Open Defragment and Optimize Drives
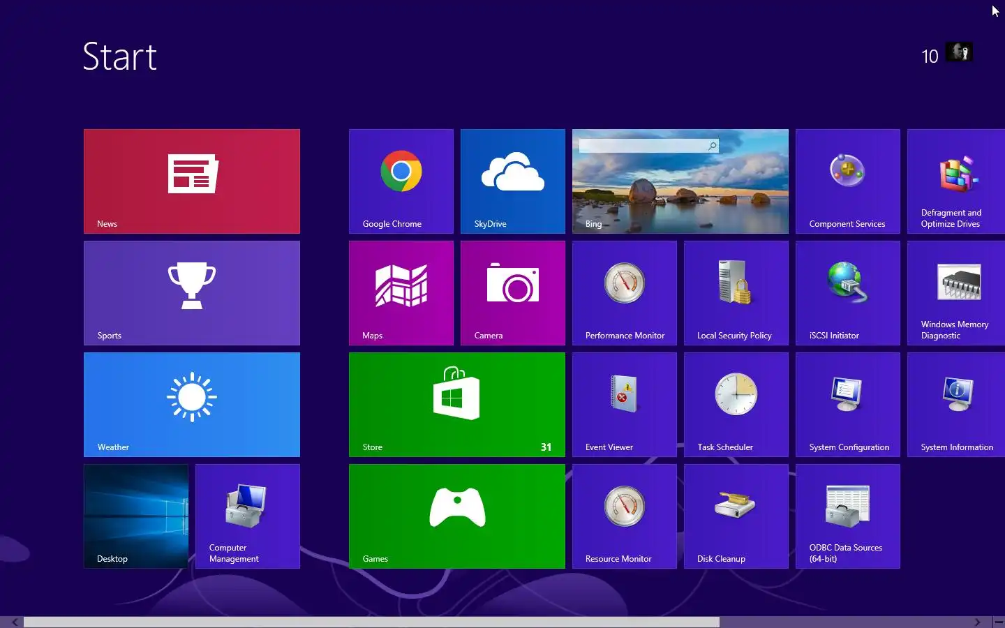This screenshot has height=628, width=1005. (x=956, y=181)
